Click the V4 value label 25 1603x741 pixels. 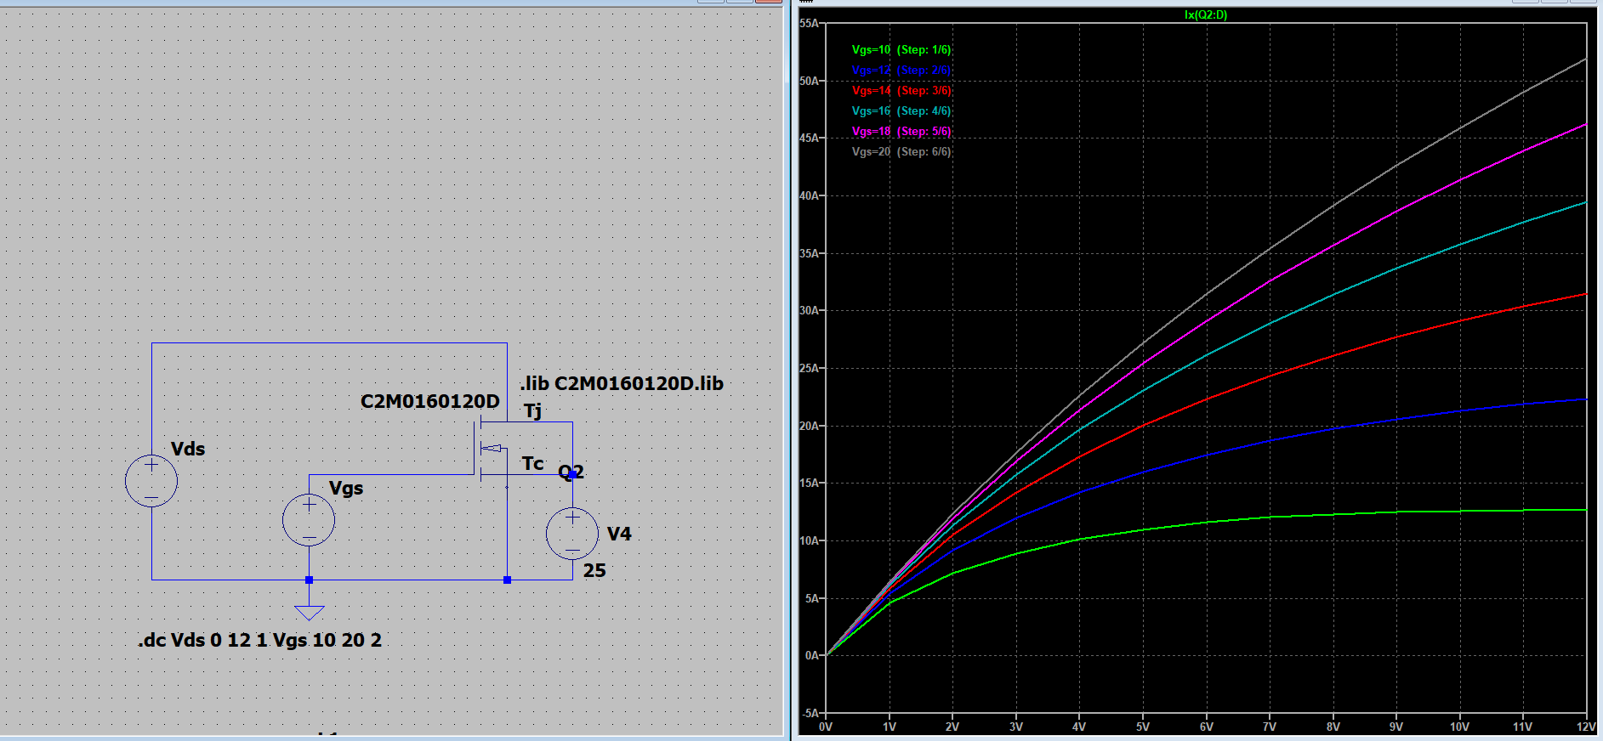[594, 571]
